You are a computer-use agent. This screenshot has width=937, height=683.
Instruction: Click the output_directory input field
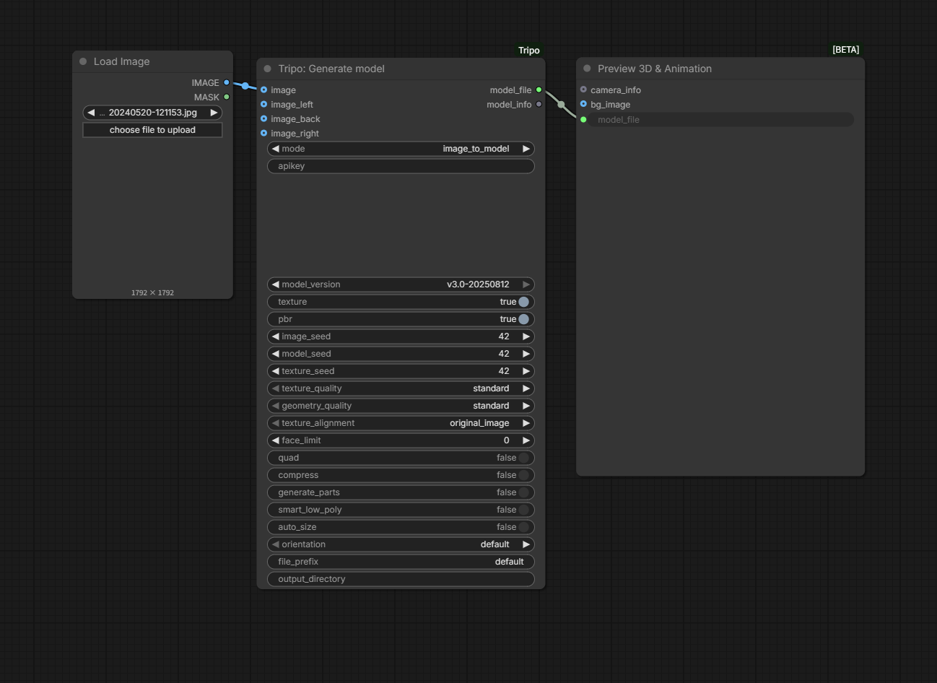[x=401, y=579]
